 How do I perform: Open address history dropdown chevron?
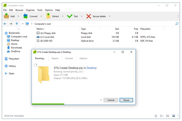[23, 24]
